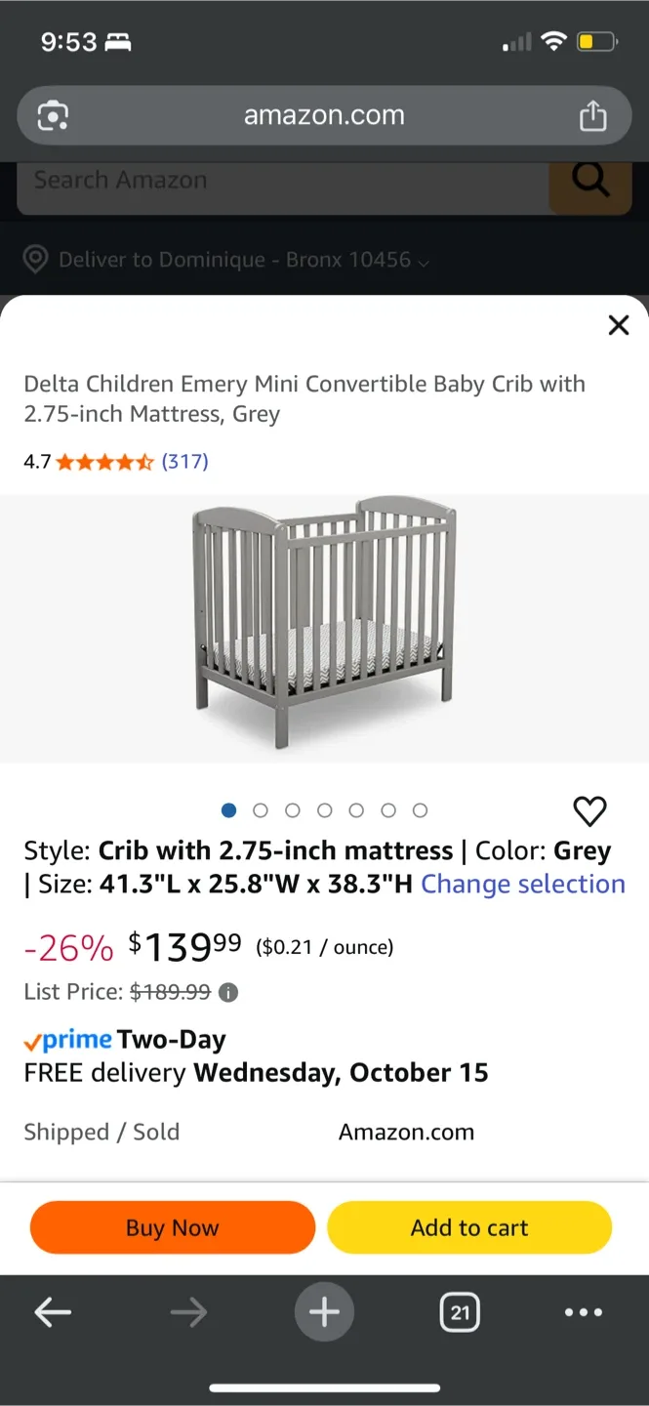Open browser more options menu

click(x=584, y=1312)
